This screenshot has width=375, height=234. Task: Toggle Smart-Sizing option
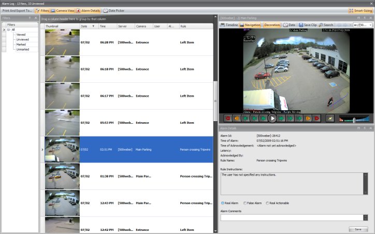pyautogui.click(x=360, y=11)
